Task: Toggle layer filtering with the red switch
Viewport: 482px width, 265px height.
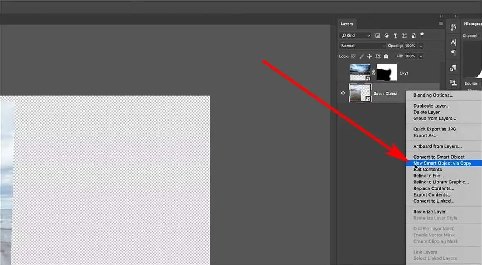Action: 422,34
